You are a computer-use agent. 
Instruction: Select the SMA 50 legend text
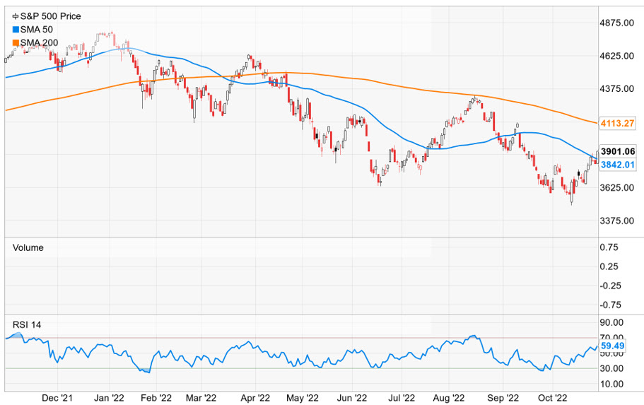point(37,29)
